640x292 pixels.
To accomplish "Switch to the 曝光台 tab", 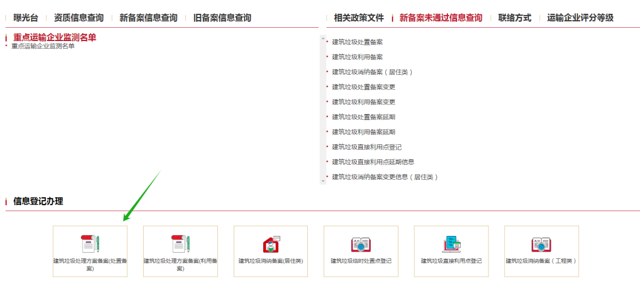I will [26, 18].
